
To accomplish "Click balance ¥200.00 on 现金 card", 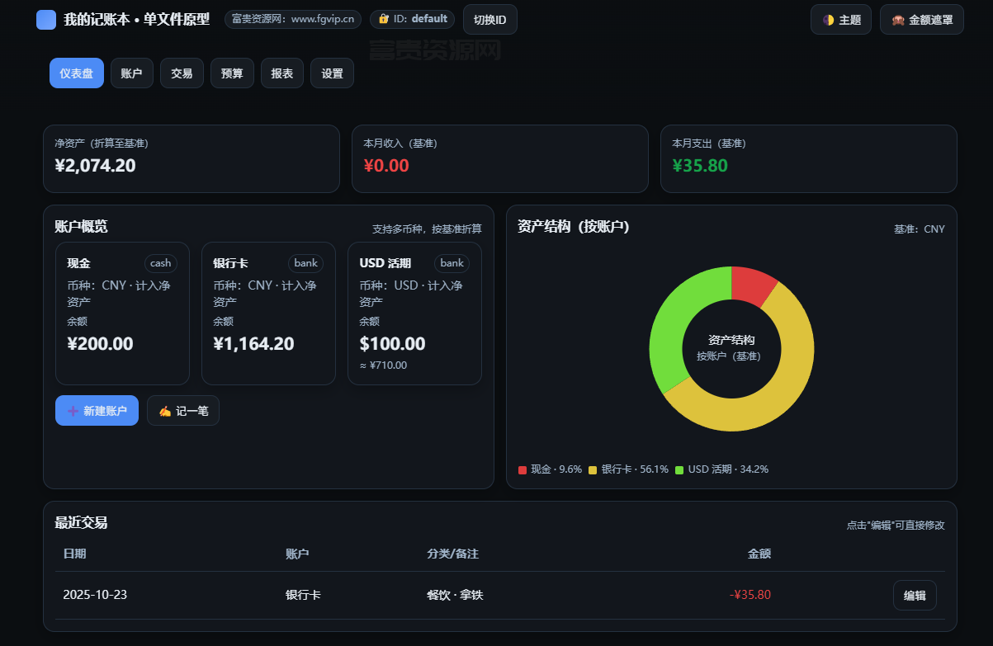I will point(100,344).
